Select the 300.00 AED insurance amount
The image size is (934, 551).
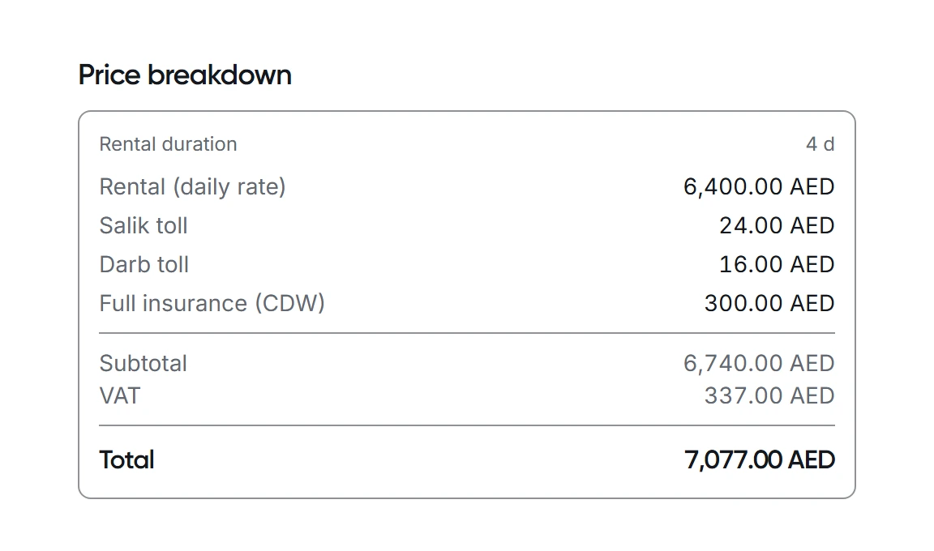coord(769,304)
